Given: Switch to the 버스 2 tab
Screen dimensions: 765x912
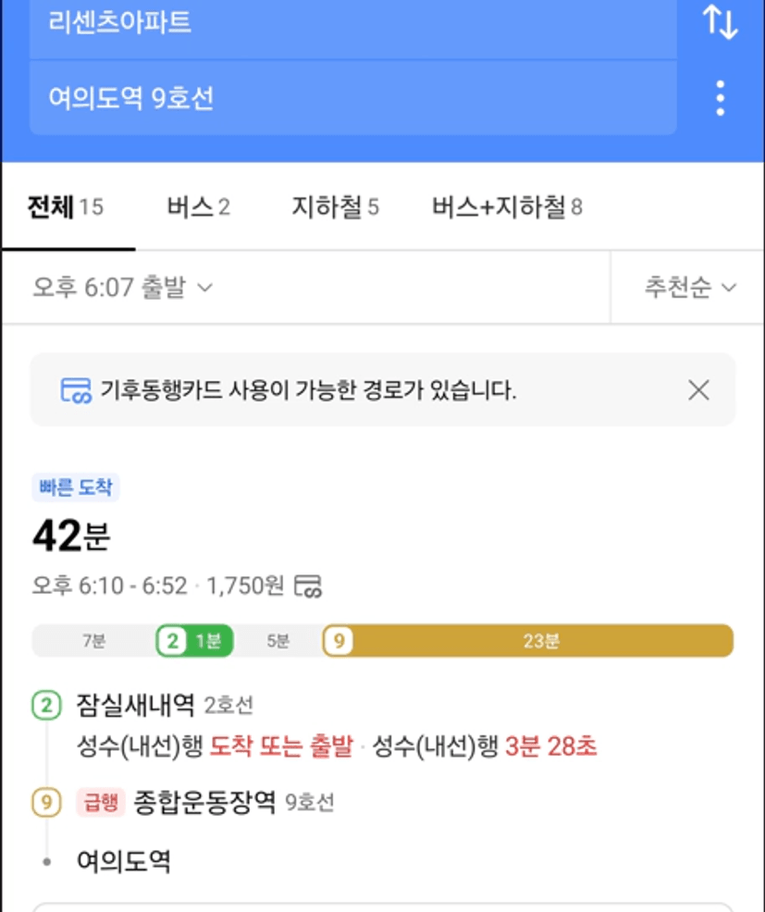Looking at the screenshot, I should [198, 207].
